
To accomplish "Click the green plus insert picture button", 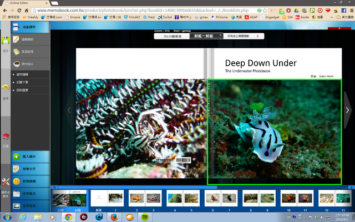I will pos(31,157).
